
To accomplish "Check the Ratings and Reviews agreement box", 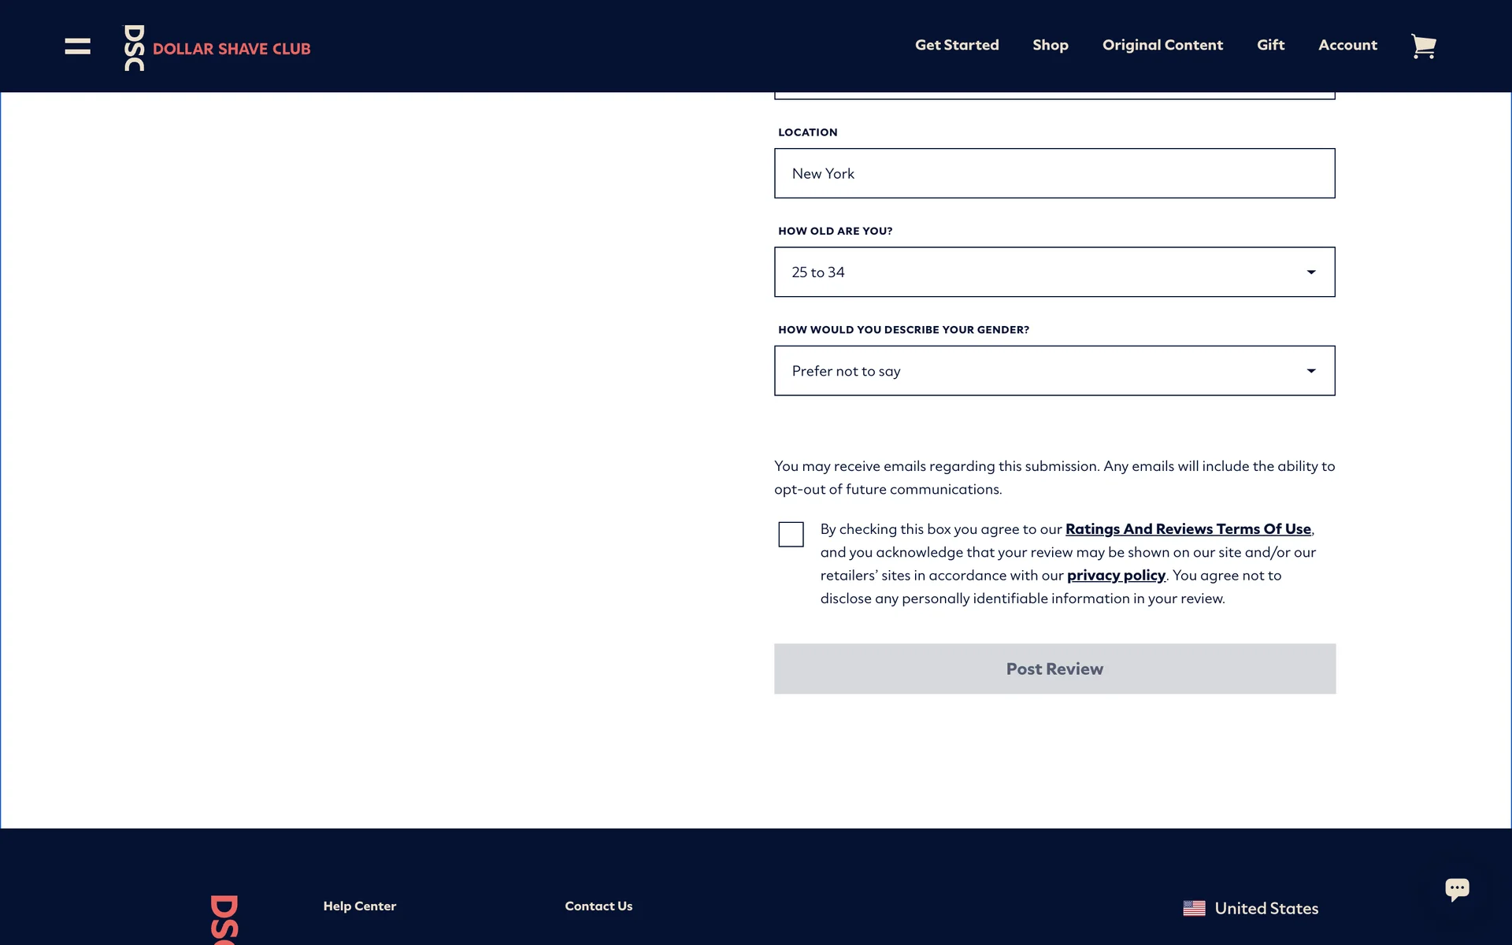I will (x=791, y=534).
